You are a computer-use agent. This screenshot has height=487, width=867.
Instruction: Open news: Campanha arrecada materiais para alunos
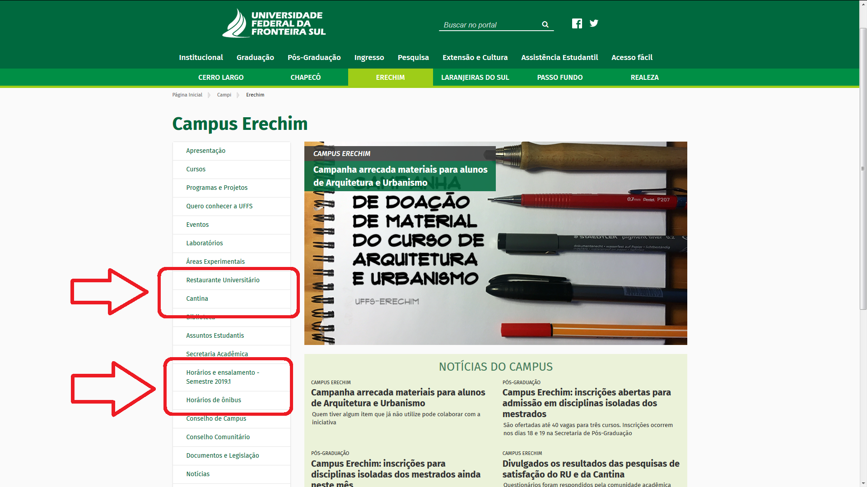[398, 398]
